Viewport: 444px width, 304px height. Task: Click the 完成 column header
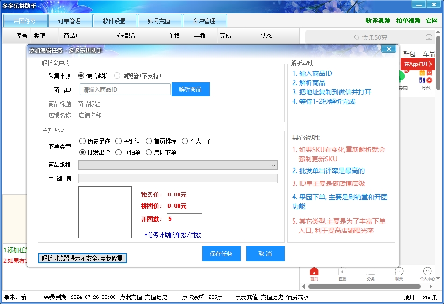click(x=225, y=36)
